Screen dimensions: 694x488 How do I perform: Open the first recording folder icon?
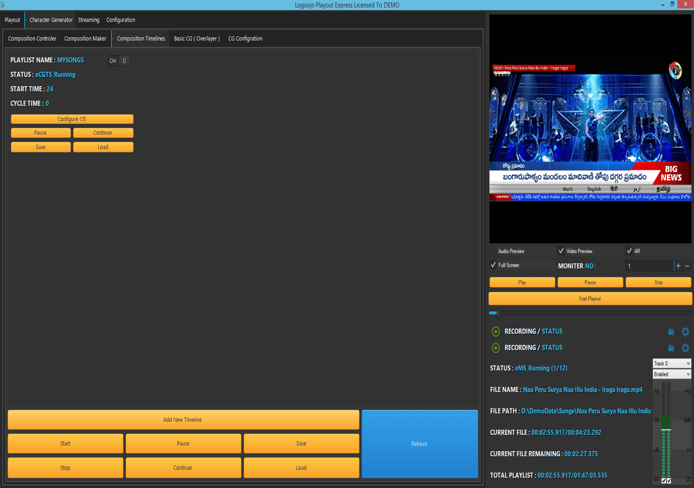coord(671,332)
